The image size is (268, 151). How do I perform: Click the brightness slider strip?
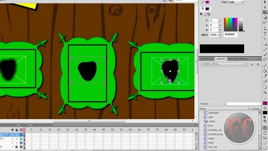coord(241,25)
